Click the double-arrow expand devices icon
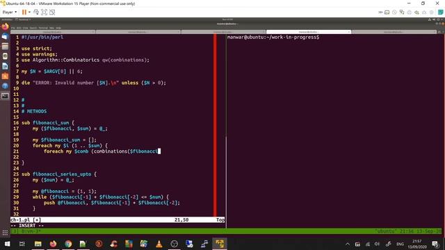Screen dimensions: 445x250 380,12
